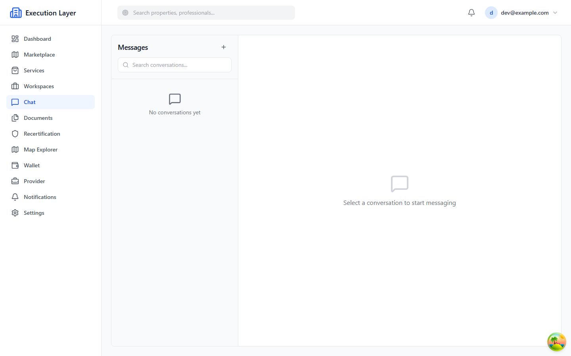The image size is (571, 356).
Task: Click the palm tree floating widget icon
Action: pos(557,342)
